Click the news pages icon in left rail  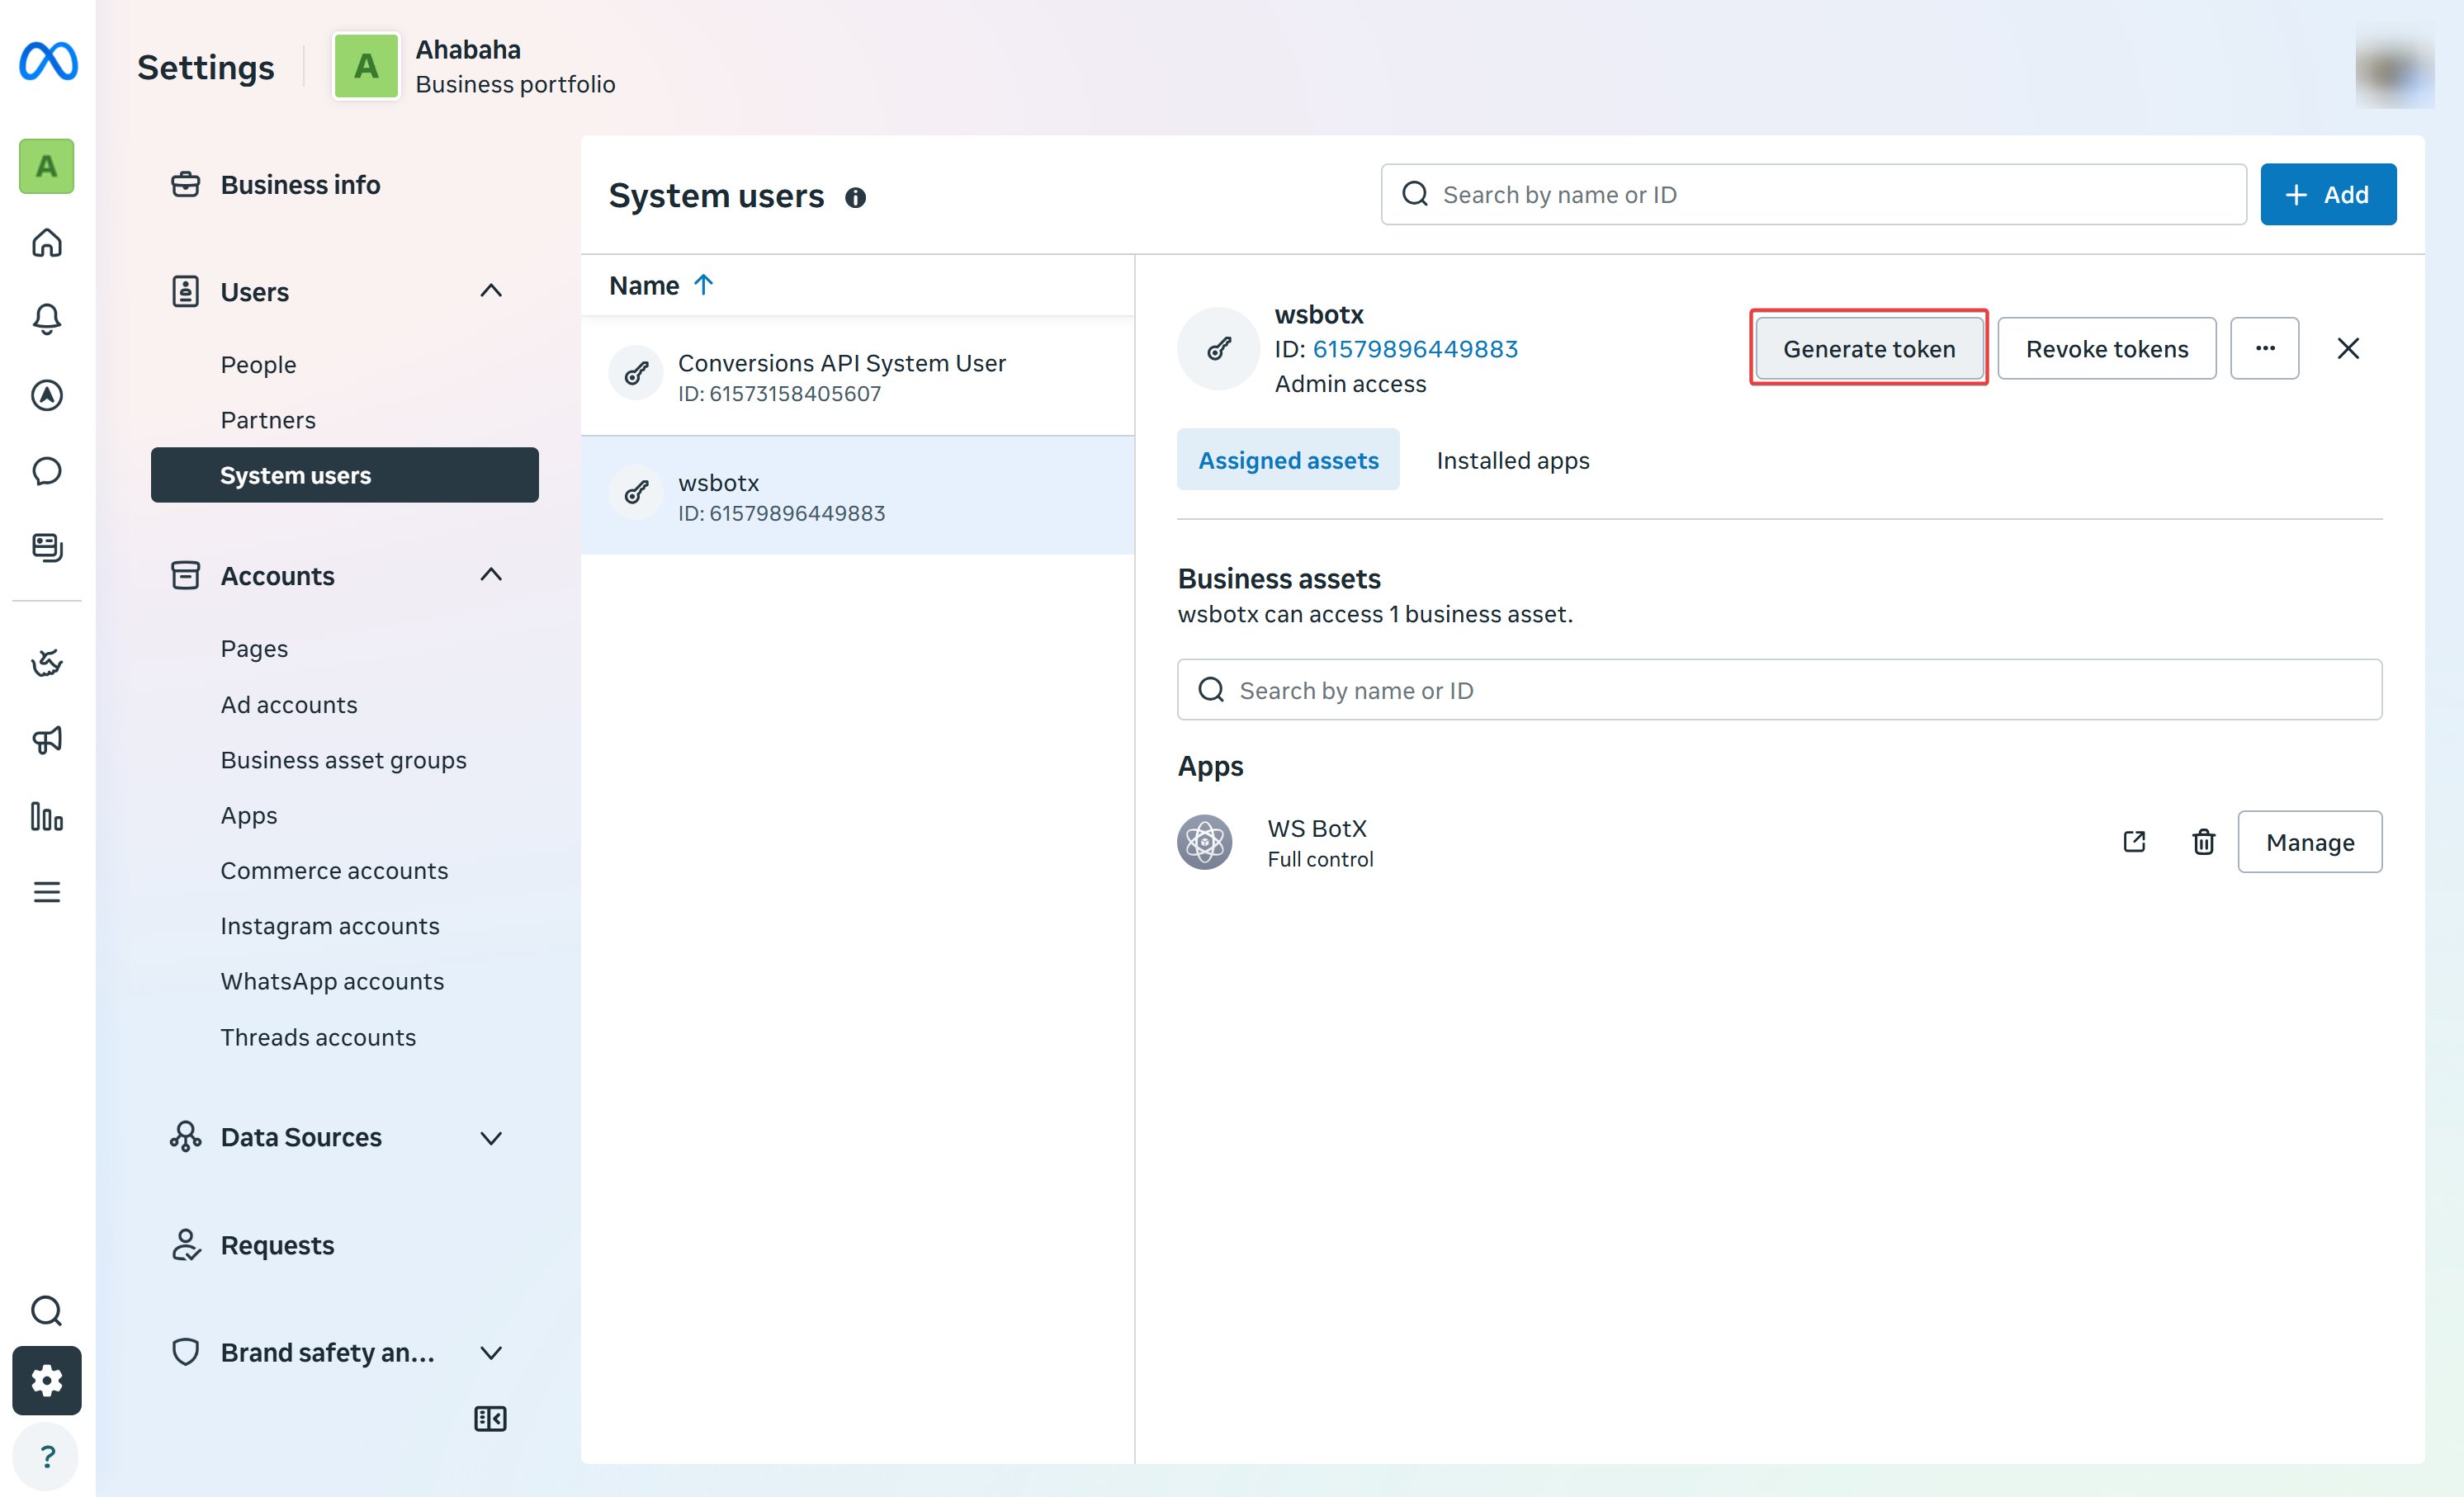point(47,547)
